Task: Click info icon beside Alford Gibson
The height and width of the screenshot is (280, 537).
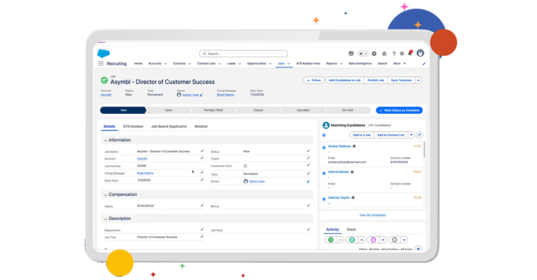Action: pos(352,172)
